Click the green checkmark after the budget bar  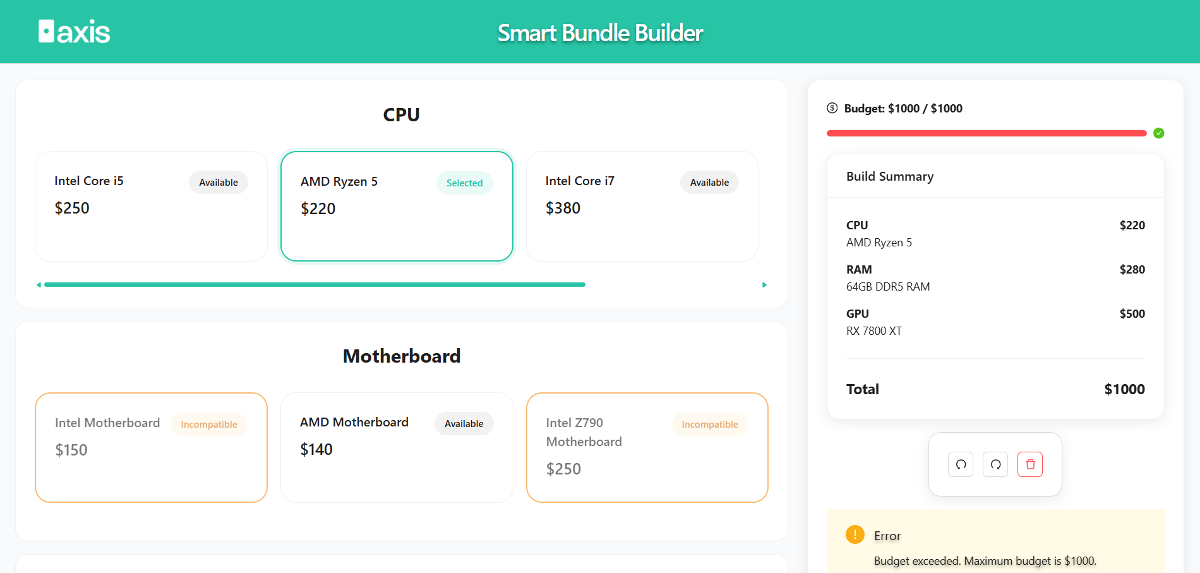tap(1158, 133)
